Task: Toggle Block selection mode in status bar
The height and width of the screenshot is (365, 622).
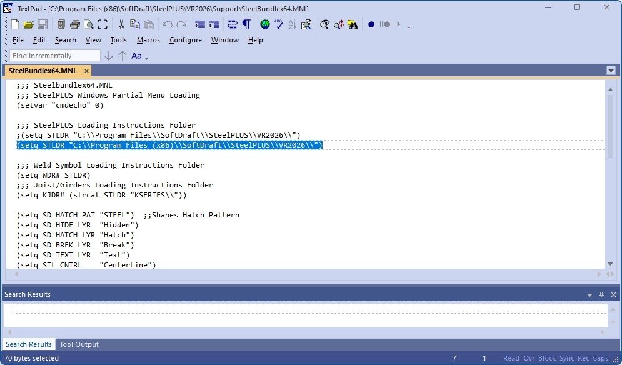Action: [547, 358]
